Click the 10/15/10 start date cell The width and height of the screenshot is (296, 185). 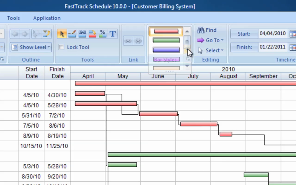pos(31,146)
